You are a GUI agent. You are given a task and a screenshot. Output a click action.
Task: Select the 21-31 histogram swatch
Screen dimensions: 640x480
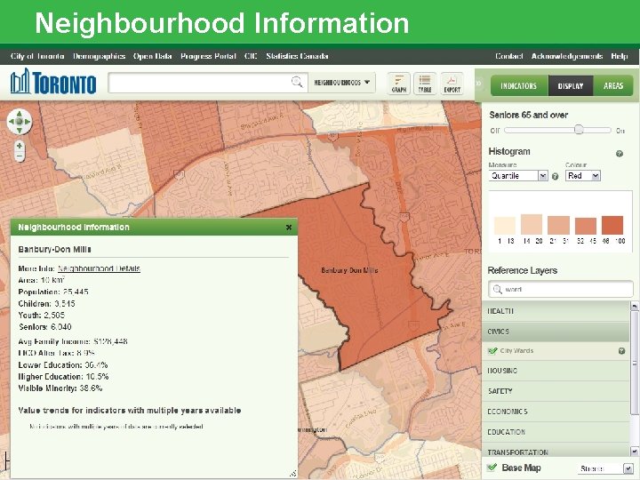coord(558,225)
